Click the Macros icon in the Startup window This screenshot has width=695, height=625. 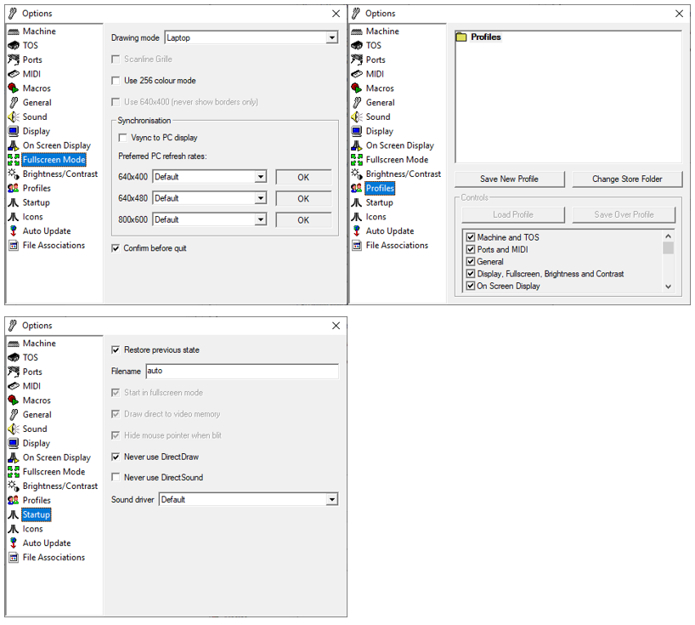[x=14, y=401]
